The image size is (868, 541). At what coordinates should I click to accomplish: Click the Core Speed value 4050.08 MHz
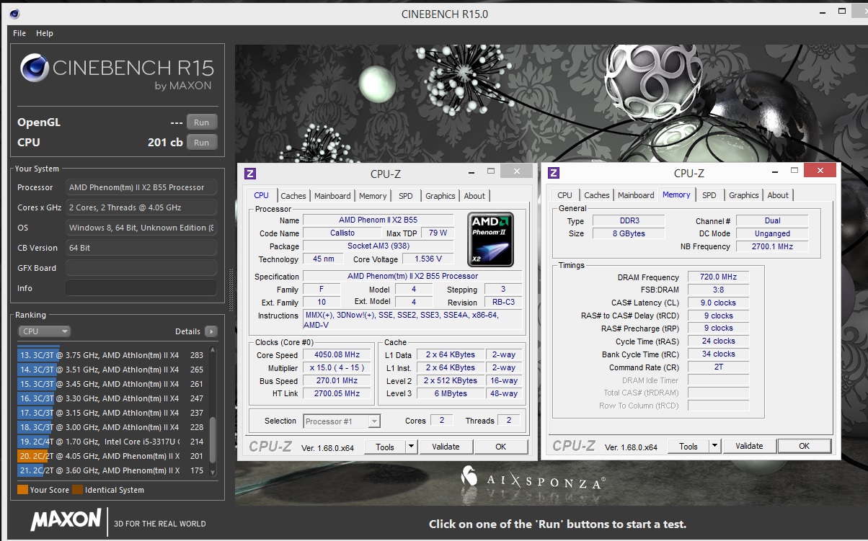[337, 355]
